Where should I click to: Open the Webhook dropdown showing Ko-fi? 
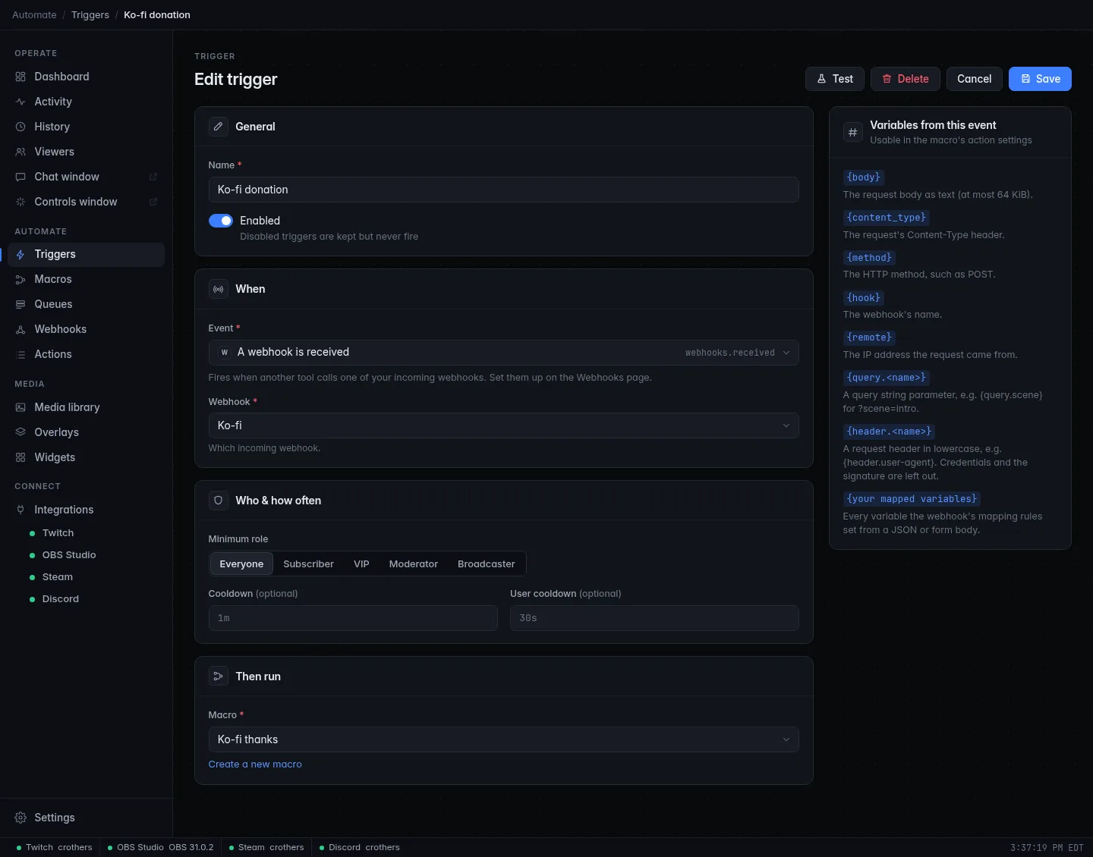(504, 425)
